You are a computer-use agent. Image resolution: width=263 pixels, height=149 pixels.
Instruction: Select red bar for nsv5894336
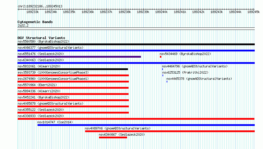[x=73, y=94]
